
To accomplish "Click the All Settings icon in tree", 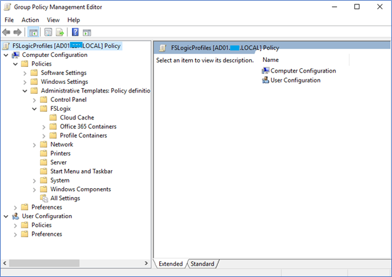I will point(44,198).
